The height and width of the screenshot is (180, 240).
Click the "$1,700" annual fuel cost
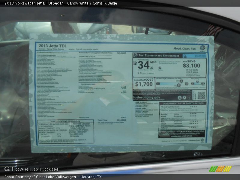144,84
